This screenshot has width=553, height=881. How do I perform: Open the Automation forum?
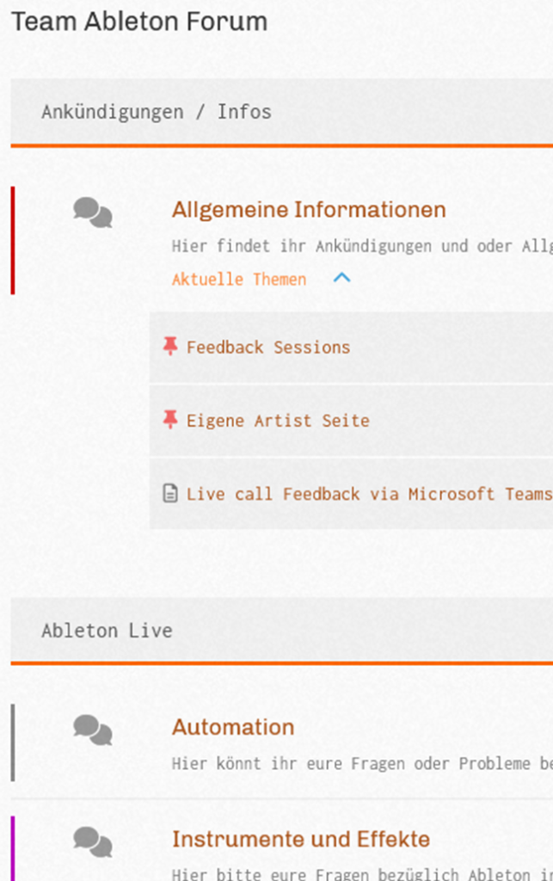233,727
